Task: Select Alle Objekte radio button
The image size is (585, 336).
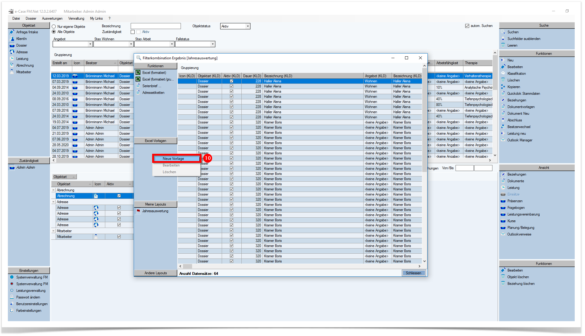Action: pos(54,32)
